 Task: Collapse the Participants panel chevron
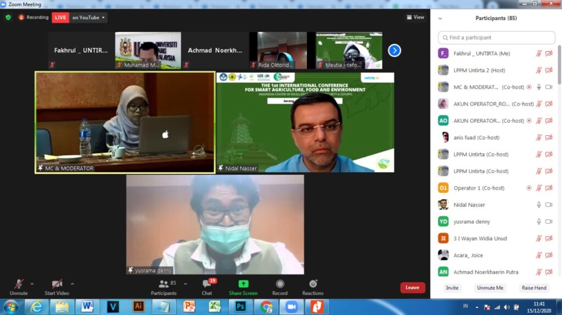point(440,18)
